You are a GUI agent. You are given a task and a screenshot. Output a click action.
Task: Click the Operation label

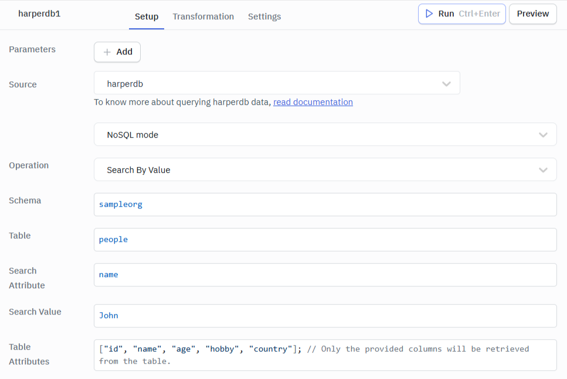[29, 165]
